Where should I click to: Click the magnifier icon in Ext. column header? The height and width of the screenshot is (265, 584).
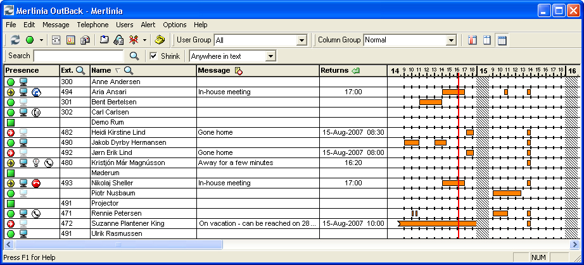[80, 71]
